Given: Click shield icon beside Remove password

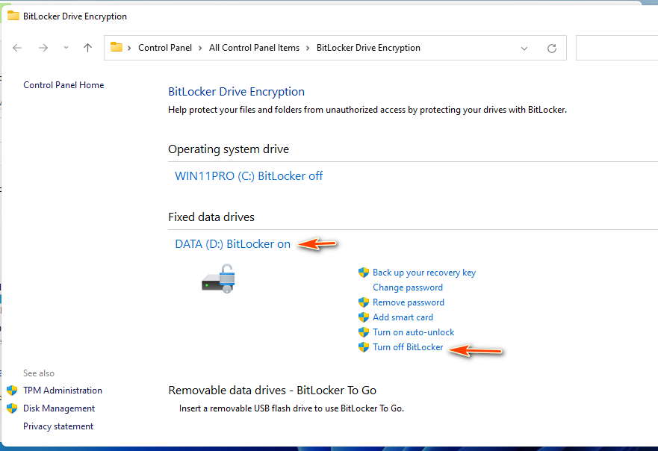Looking at the screenshot, I should tap(364, 302).
